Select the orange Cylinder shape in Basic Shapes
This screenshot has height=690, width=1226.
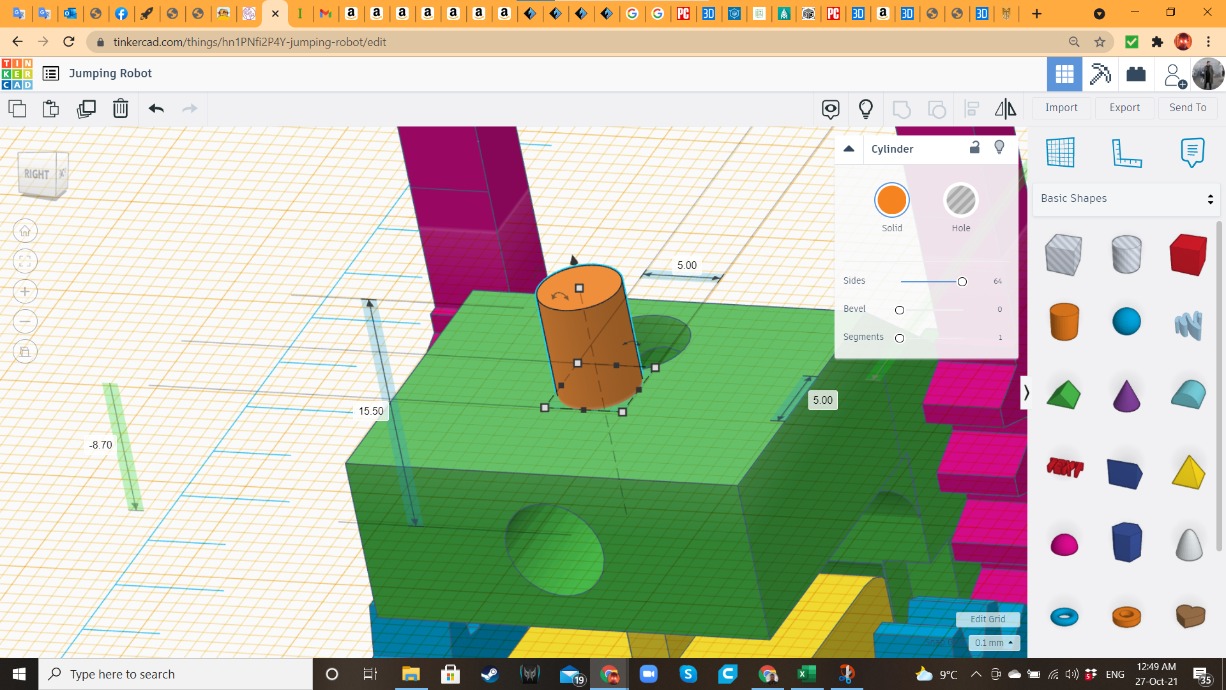1064,321
